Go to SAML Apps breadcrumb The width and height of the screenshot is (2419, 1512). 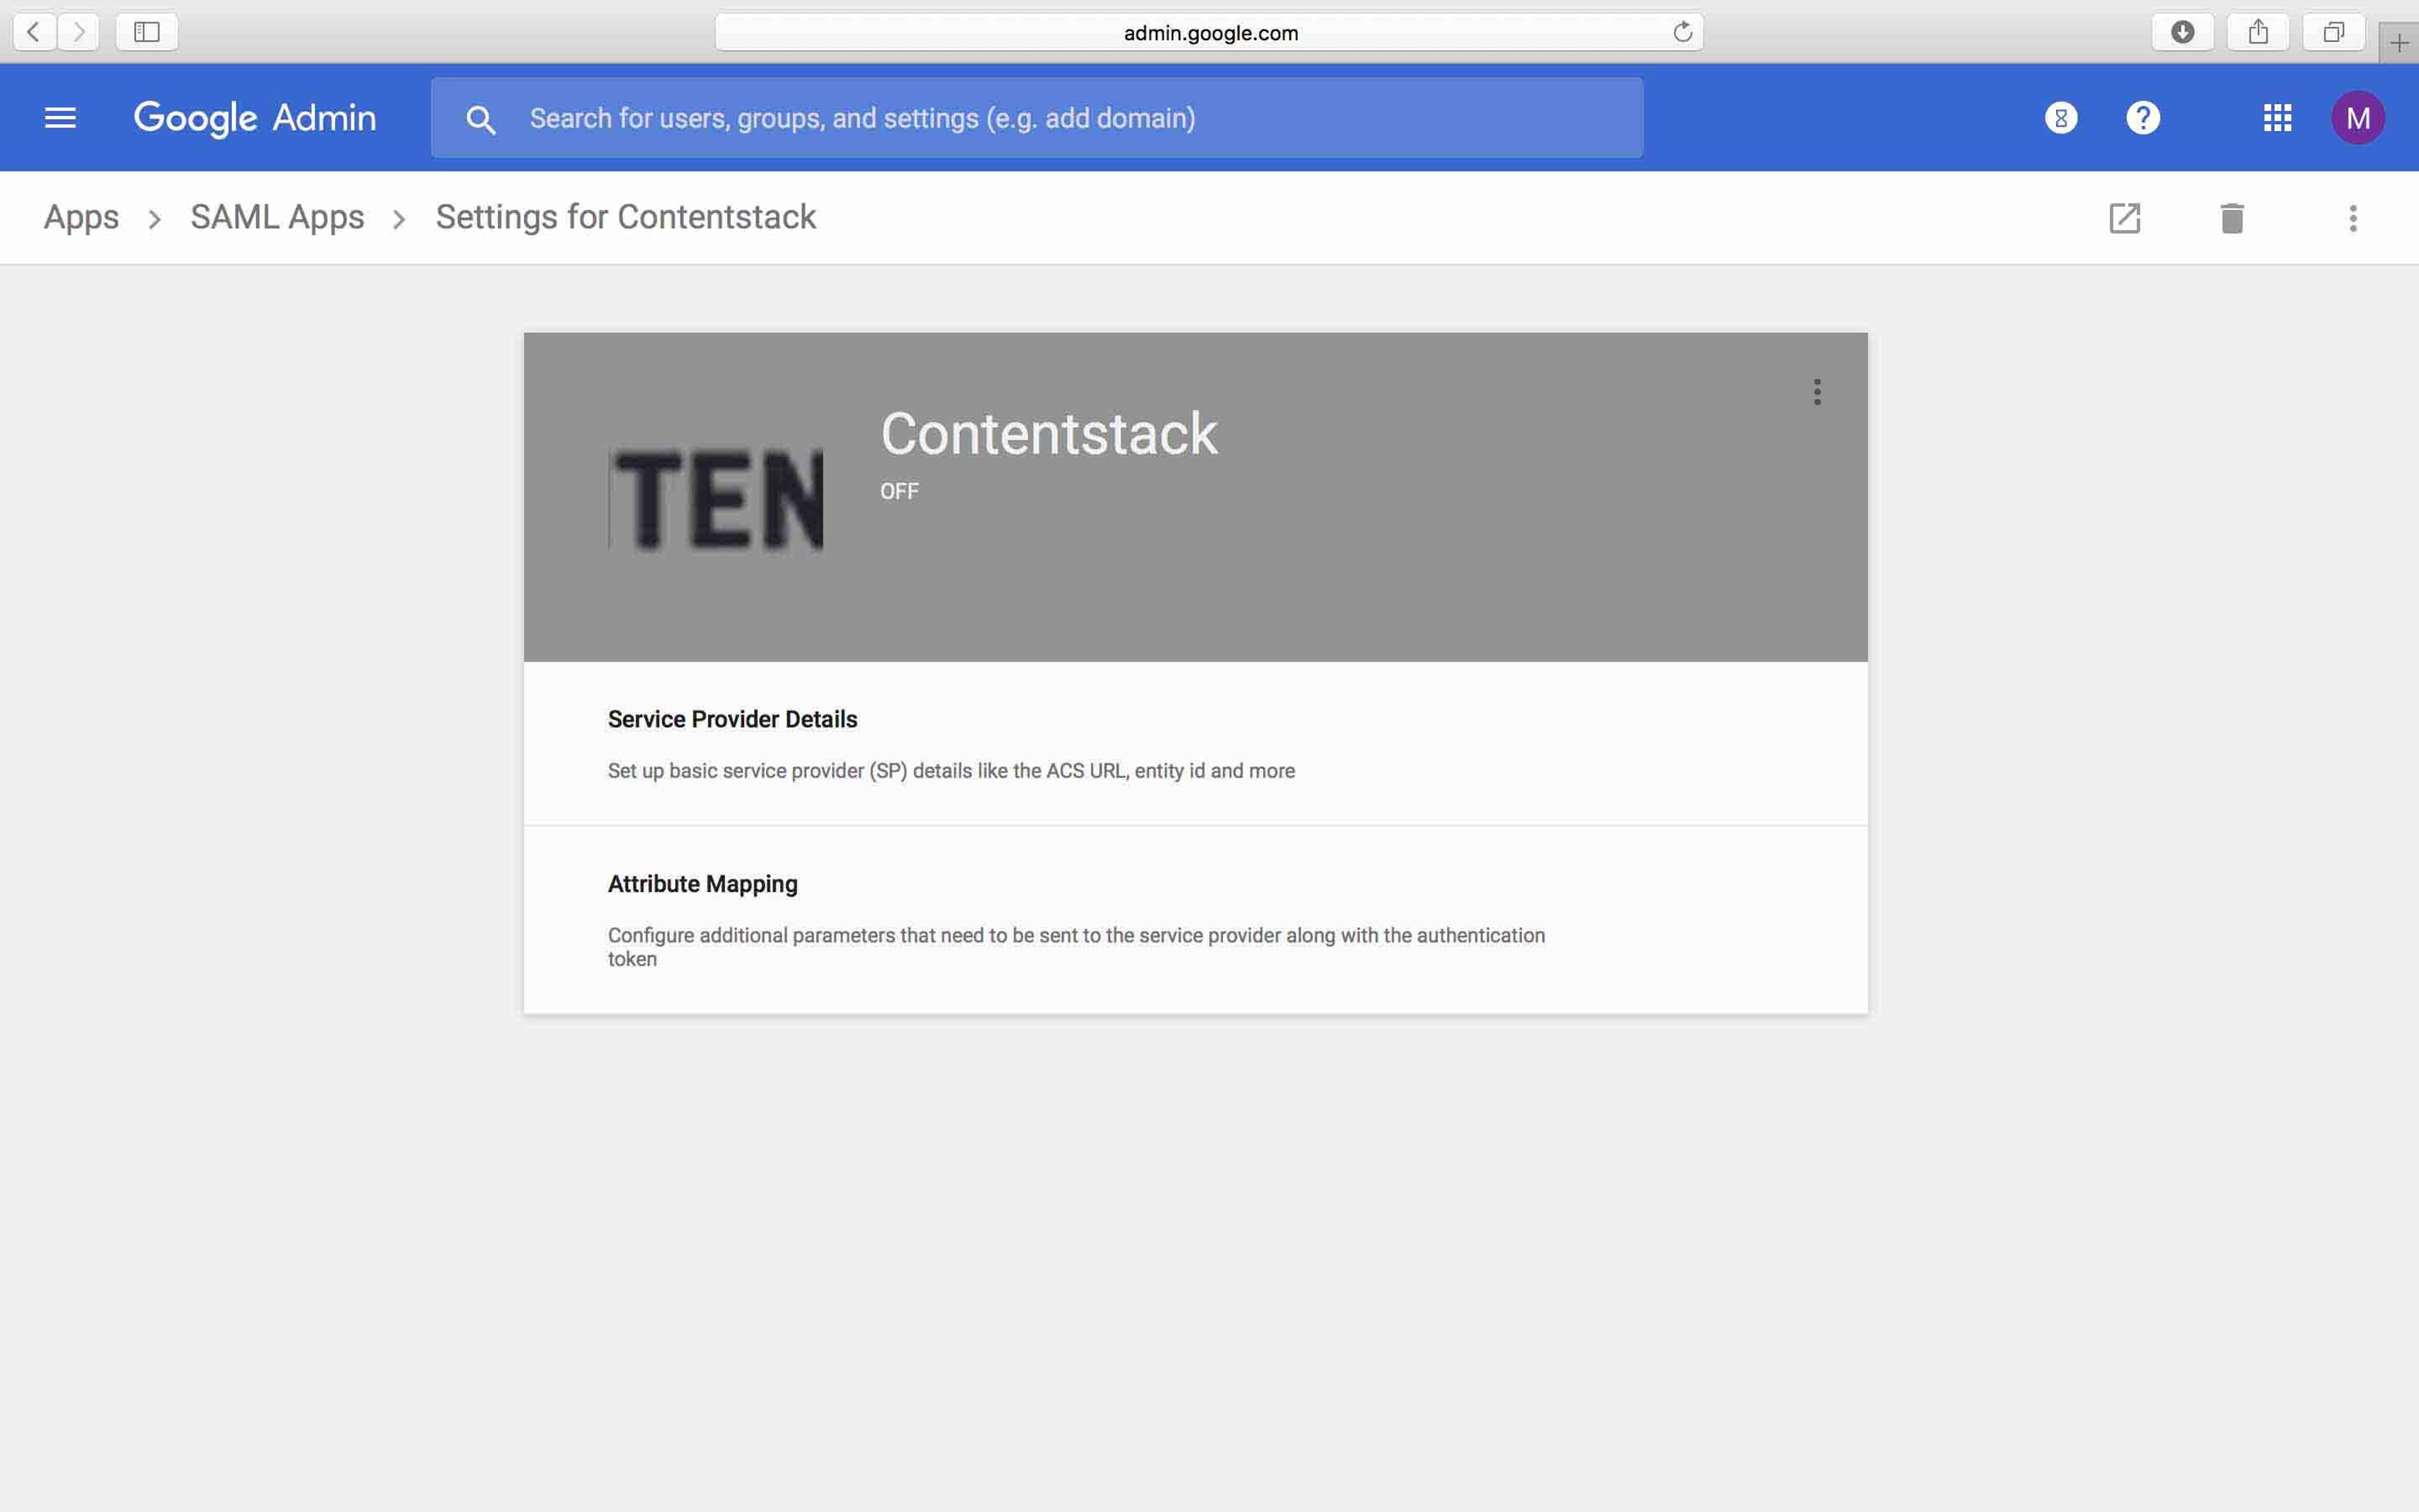coord(277,218)
